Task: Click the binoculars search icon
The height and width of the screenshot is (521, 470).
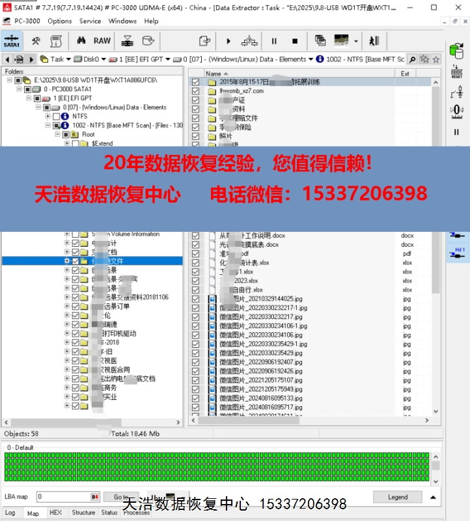Action: (82, 40)
